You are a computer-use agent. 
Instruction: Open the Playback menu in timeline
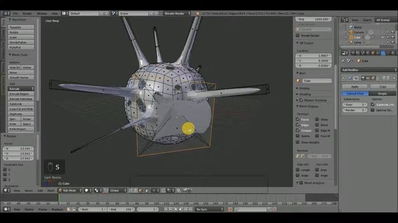pyautogui.click(x=57, y=209)
